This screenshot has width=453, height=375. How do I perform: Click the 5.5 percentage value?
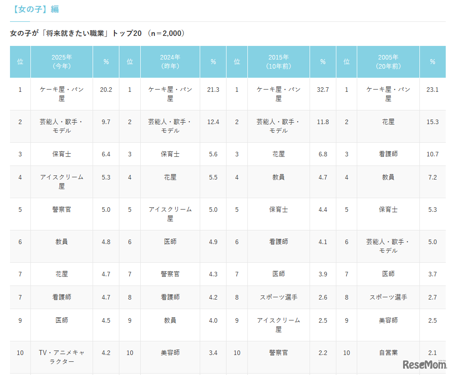pyautogui.click(x=213, y=177)
